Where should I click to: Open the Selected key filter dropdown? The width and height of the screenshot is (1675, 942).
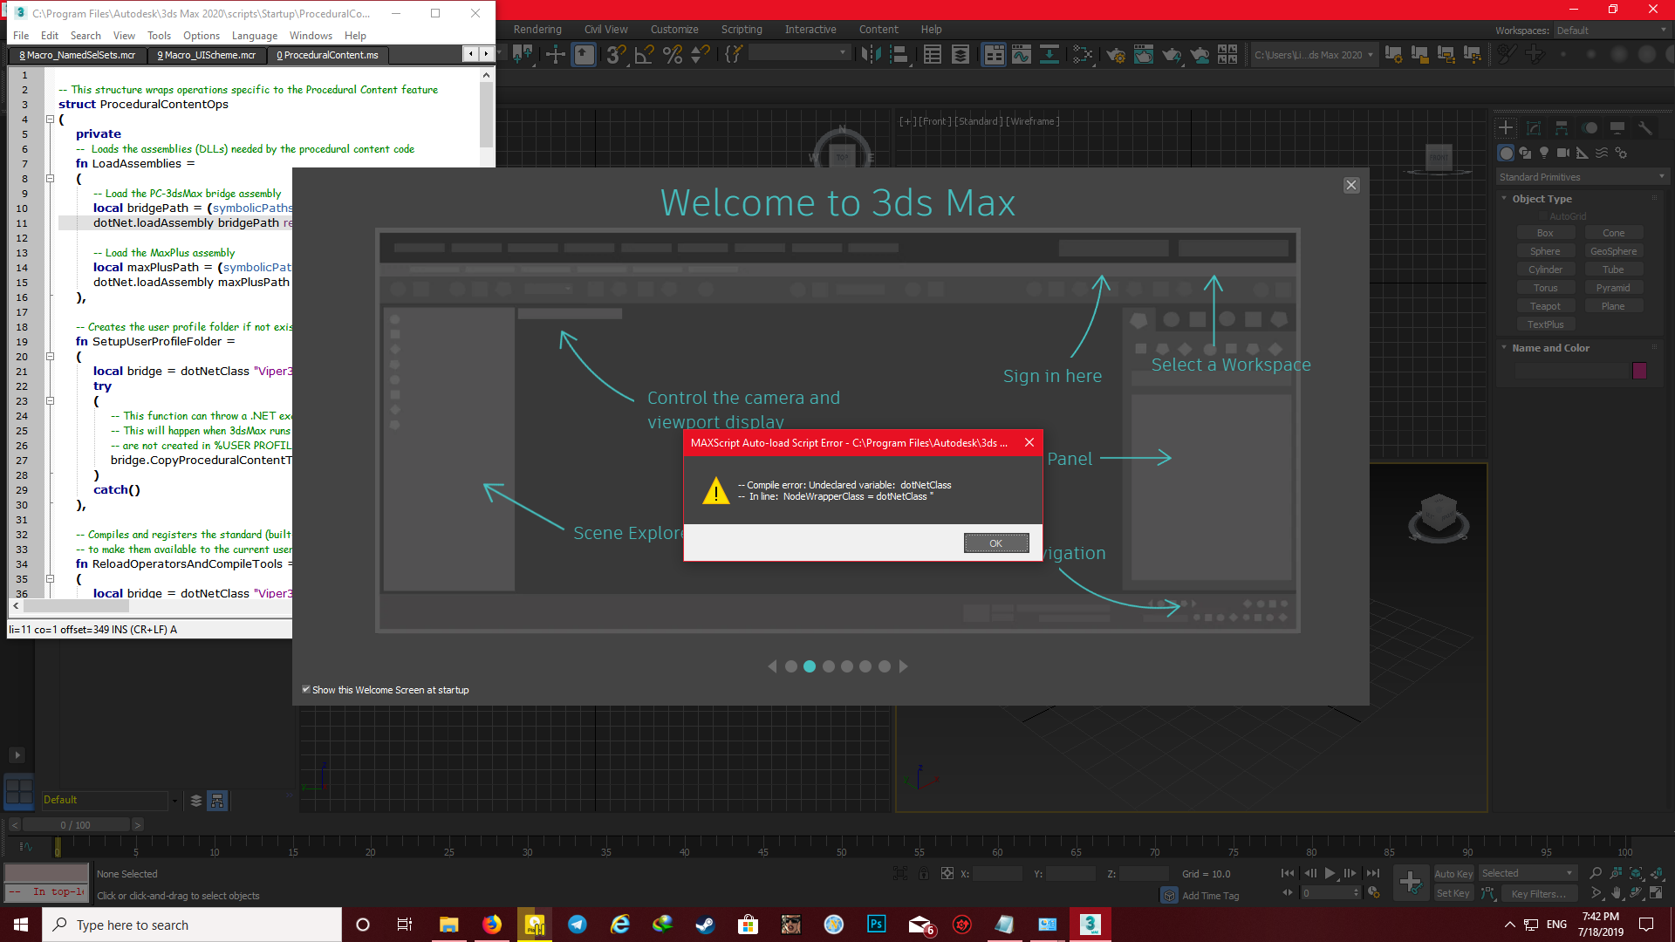(x=1527, y=873)
